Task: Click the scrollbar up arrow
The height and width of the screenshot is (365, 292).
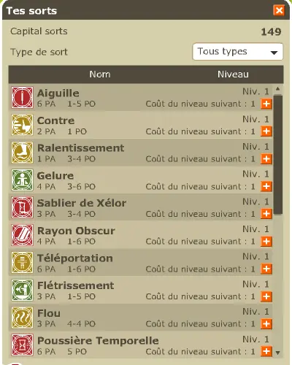Action: pos(278,89)
